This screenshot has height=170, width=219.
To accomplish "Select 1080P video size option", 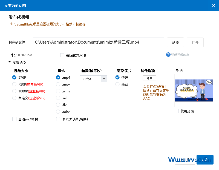I will tap(15, 91).
